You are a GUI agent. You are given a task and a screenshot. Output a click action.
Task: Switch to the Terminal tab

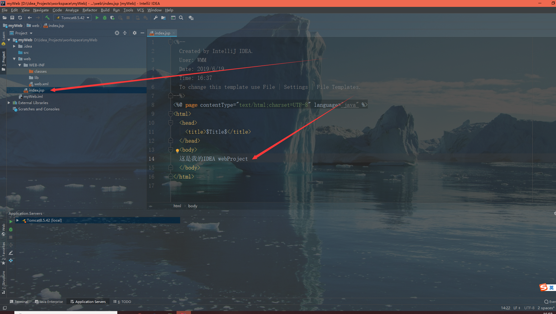tap(19, 301)
